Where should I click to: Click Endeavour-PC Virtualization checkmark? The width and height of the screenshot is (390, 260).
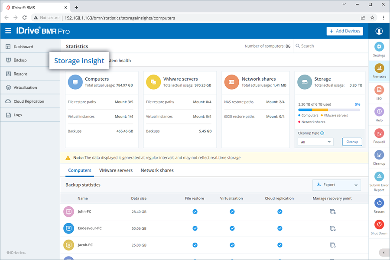pyautogui.click(x=232, y=228)
